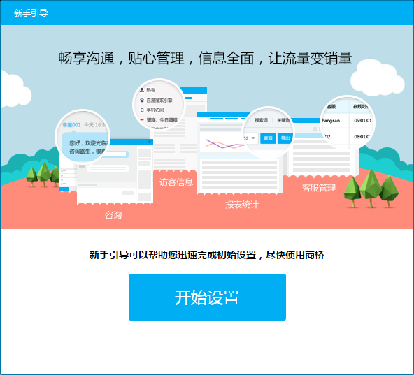Click the 查询 button in magnifier
The width and height of the screenshot is (414, 375).
(268, 138)
